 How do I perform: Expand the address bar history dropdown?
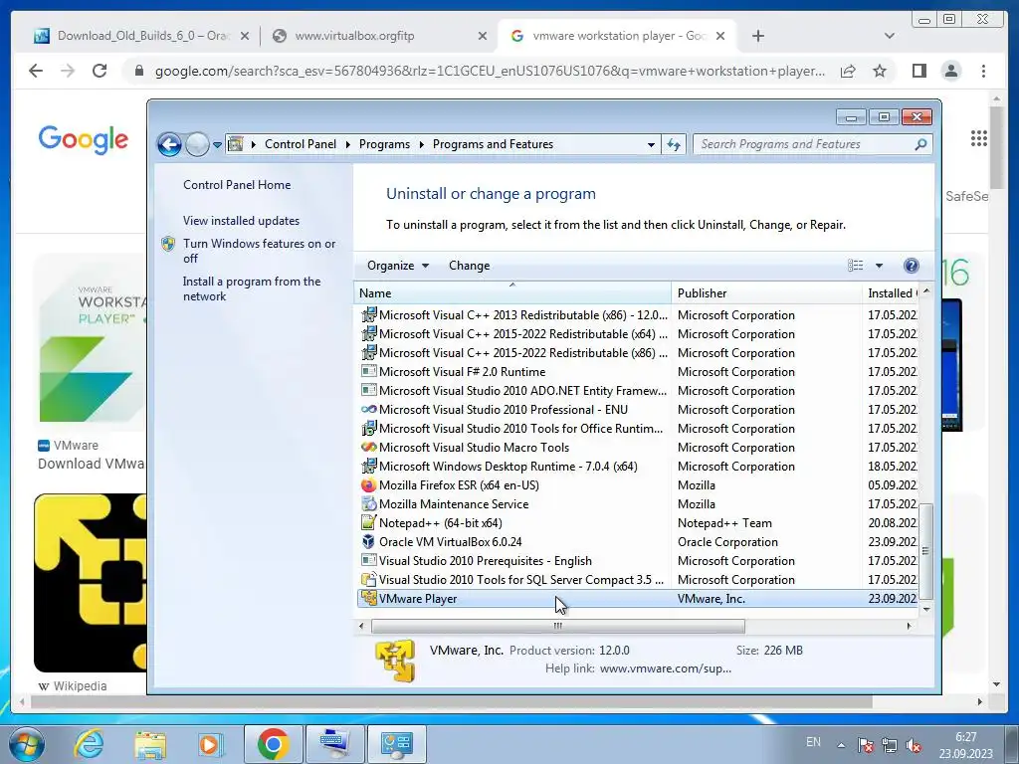click(x=651, y=145)
